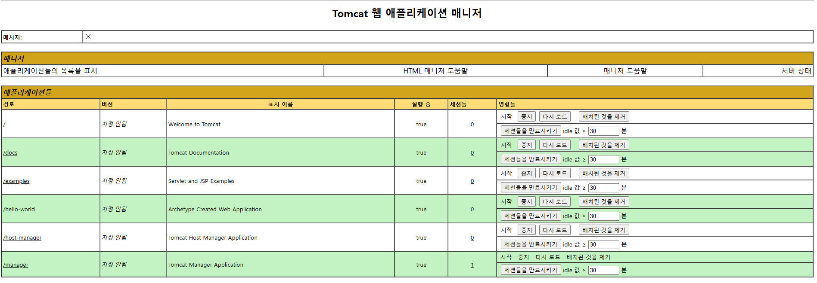Expire sessions (세션들을 만료시키기) for /docs
Image resolution: width=817 pixels, height=283 pixels.
[x=531, y=159]
